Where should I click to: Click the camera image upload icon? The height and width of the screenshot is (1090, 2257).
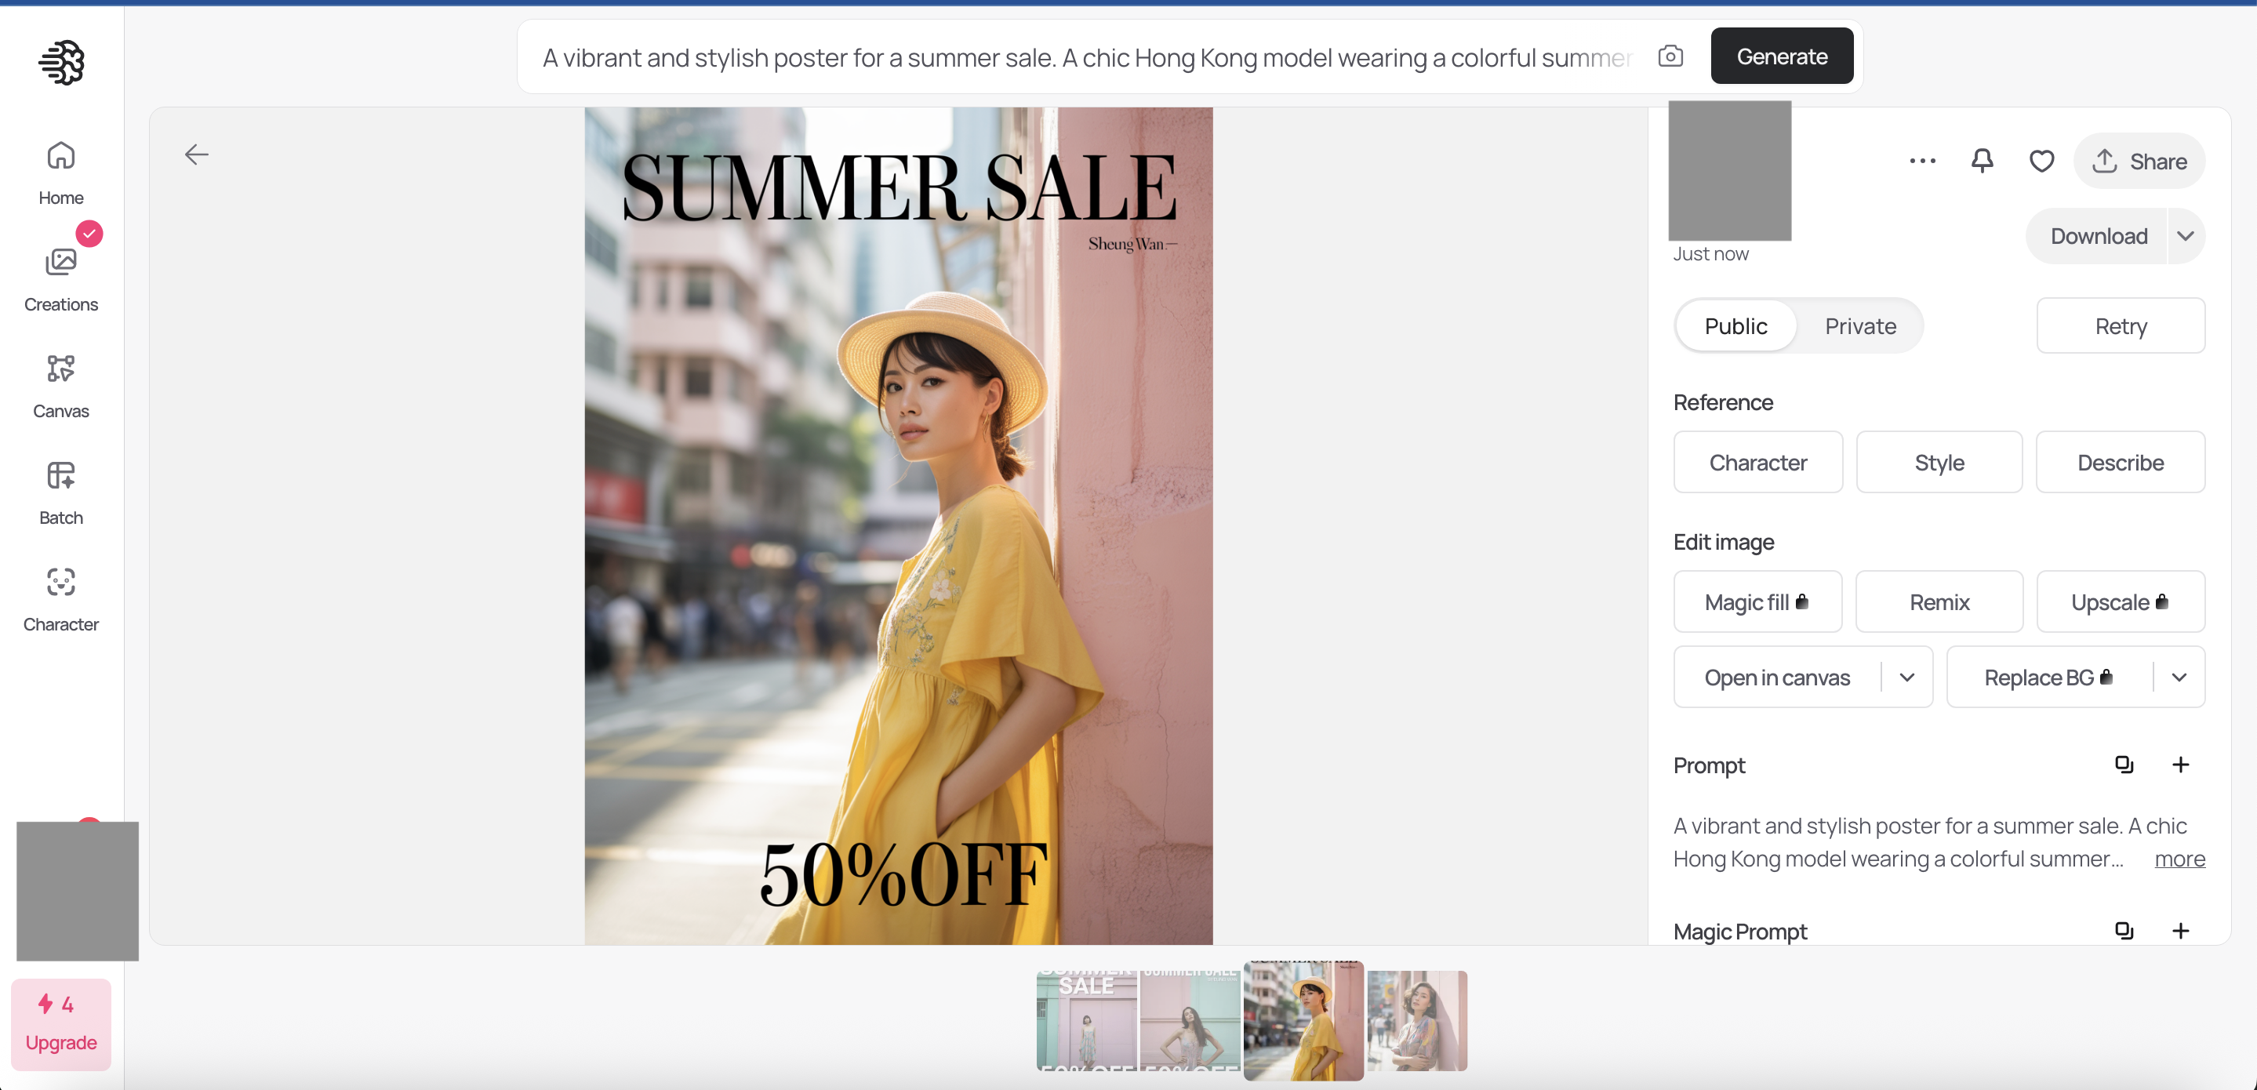[1670, 56]
